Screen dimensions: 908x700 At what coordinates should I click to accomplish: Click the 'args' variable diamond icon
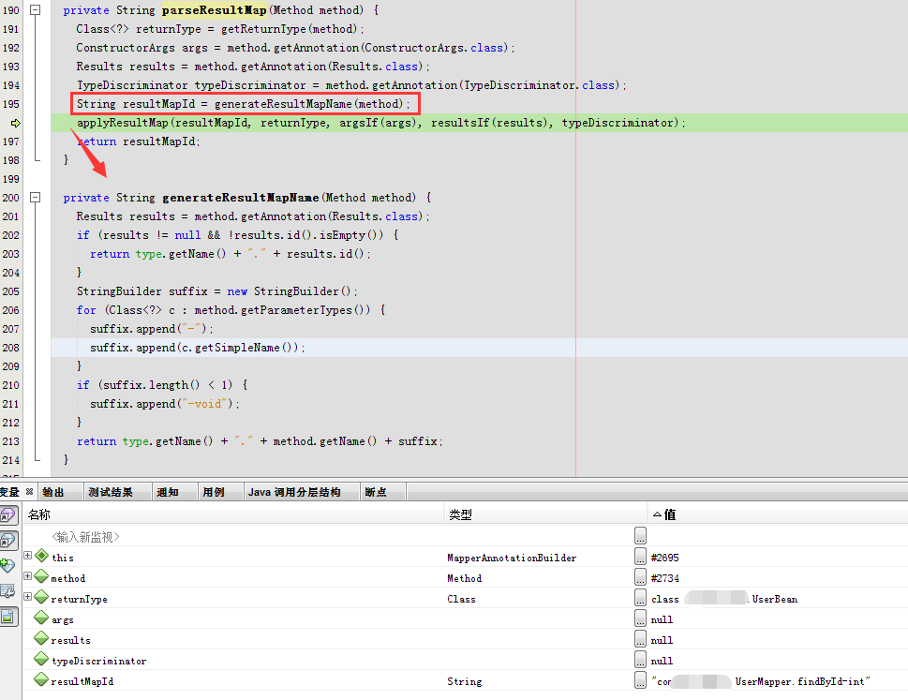click(x=41, y=618)
